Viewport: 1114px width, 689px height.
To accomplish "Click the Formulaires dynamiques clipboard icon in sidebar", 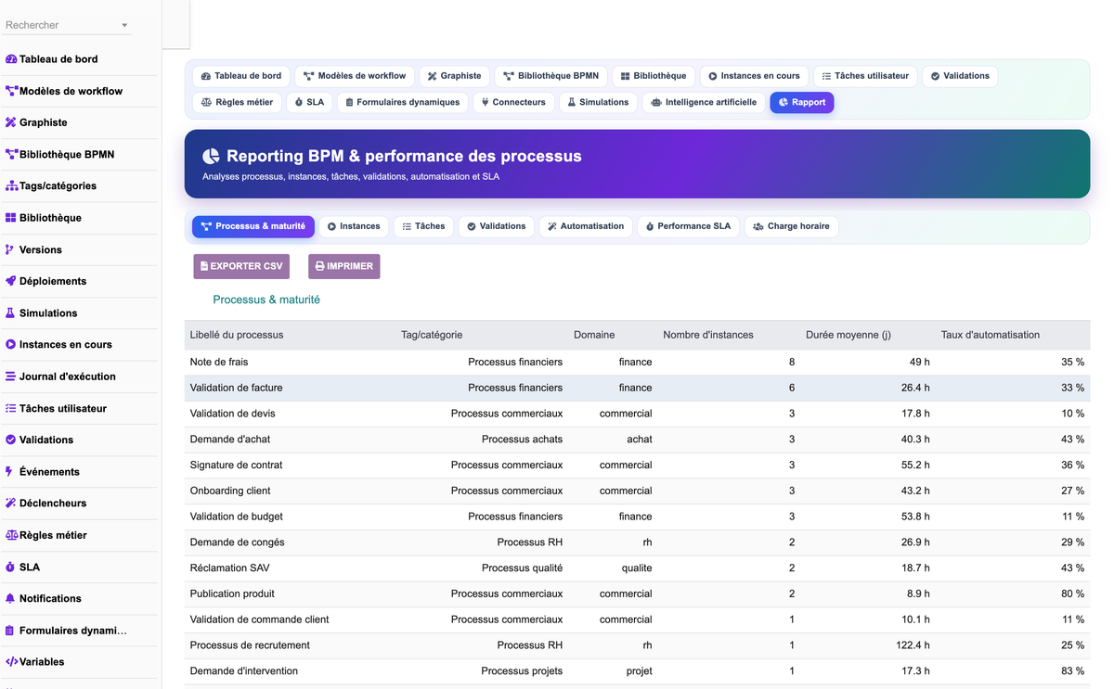I will [11, 631].
